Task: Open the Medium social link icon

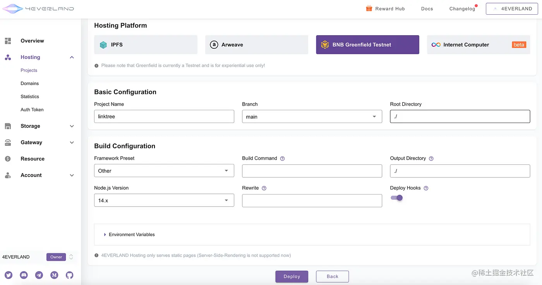Action: pyautogui.click(x=54, y=275)
